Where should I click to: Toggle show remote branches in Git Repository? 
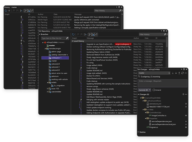[93, 34]
